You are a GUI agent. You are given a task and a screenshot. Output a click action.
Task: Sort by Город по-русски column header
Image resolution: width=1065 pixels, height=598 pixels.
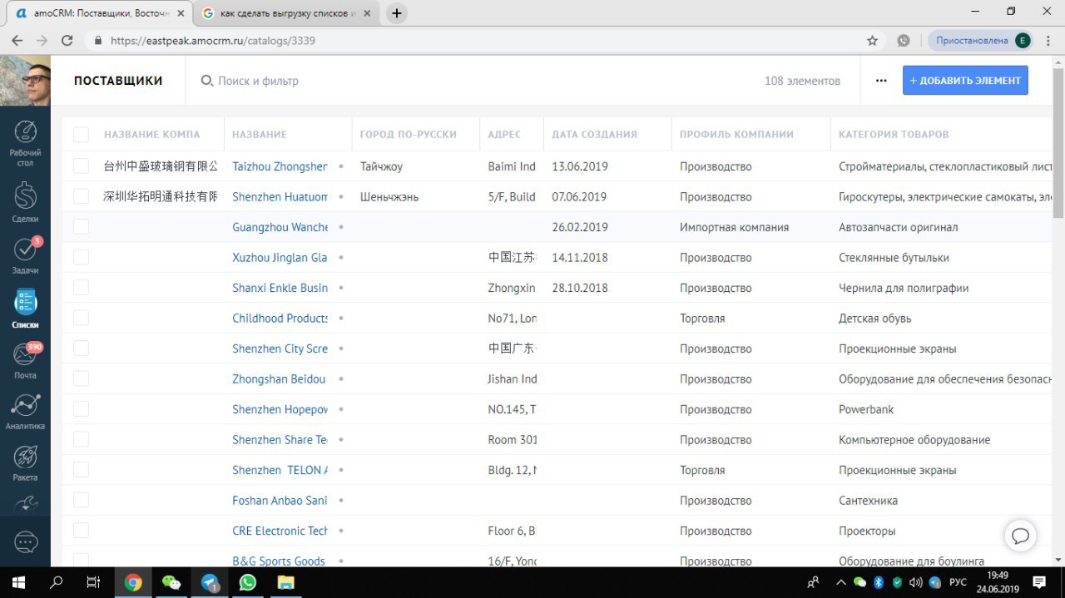(409, 134)
